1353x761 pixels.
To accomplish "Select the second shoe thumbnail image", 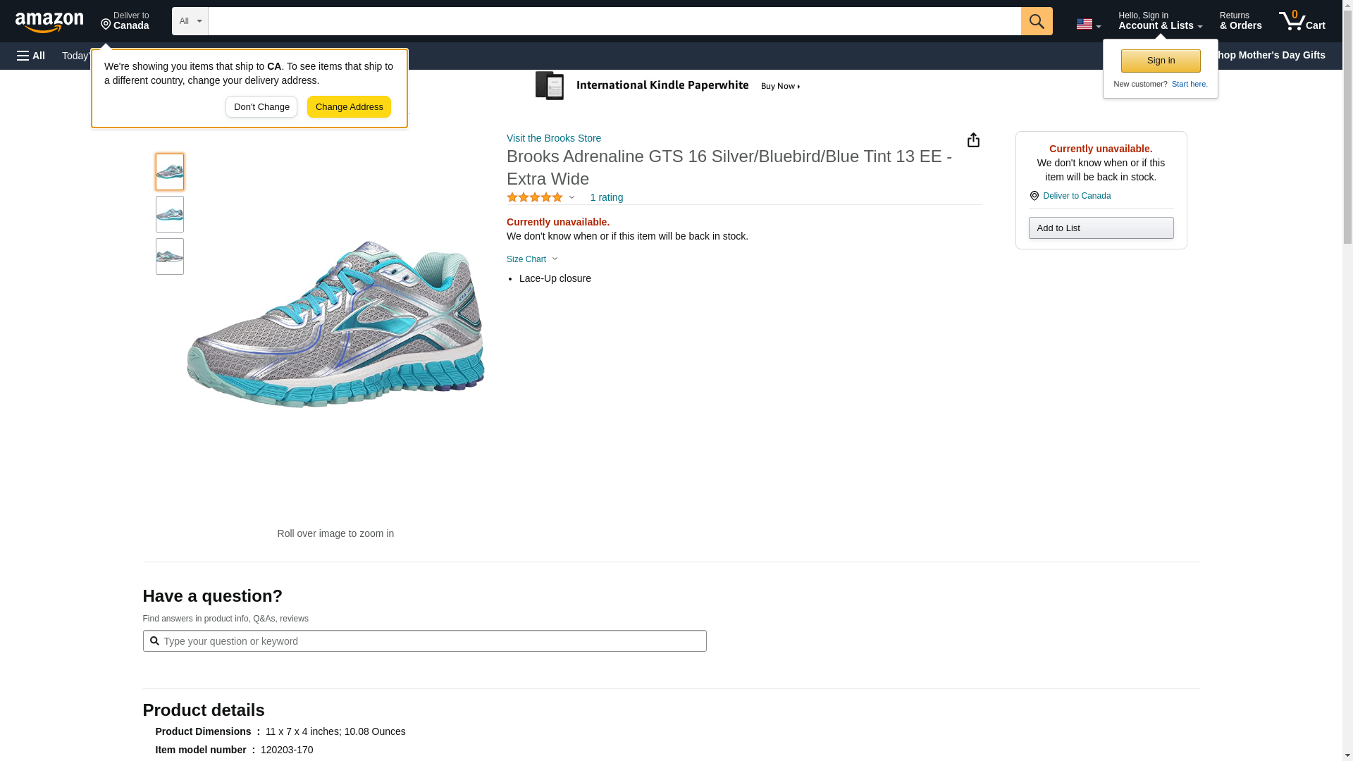I will [x=170, y=214].
